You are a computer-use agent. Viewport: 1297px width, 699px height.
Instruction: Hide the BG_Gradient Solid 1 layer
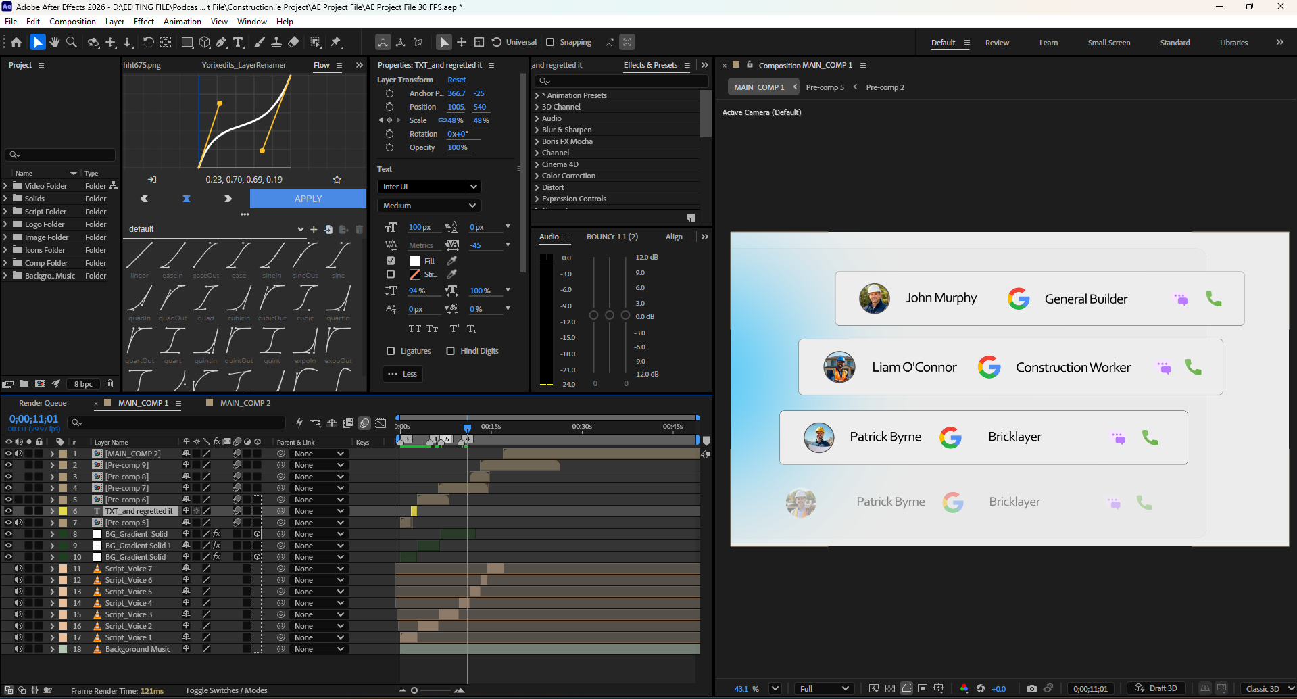point(8,546)
